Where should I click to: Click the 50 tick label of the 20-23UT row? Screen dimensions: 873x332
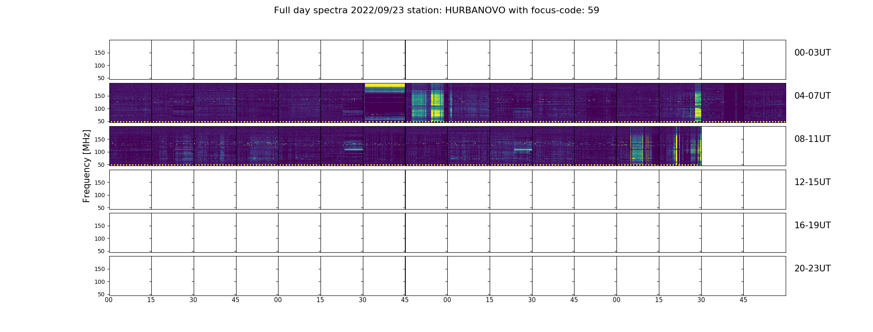click(101, 294)
